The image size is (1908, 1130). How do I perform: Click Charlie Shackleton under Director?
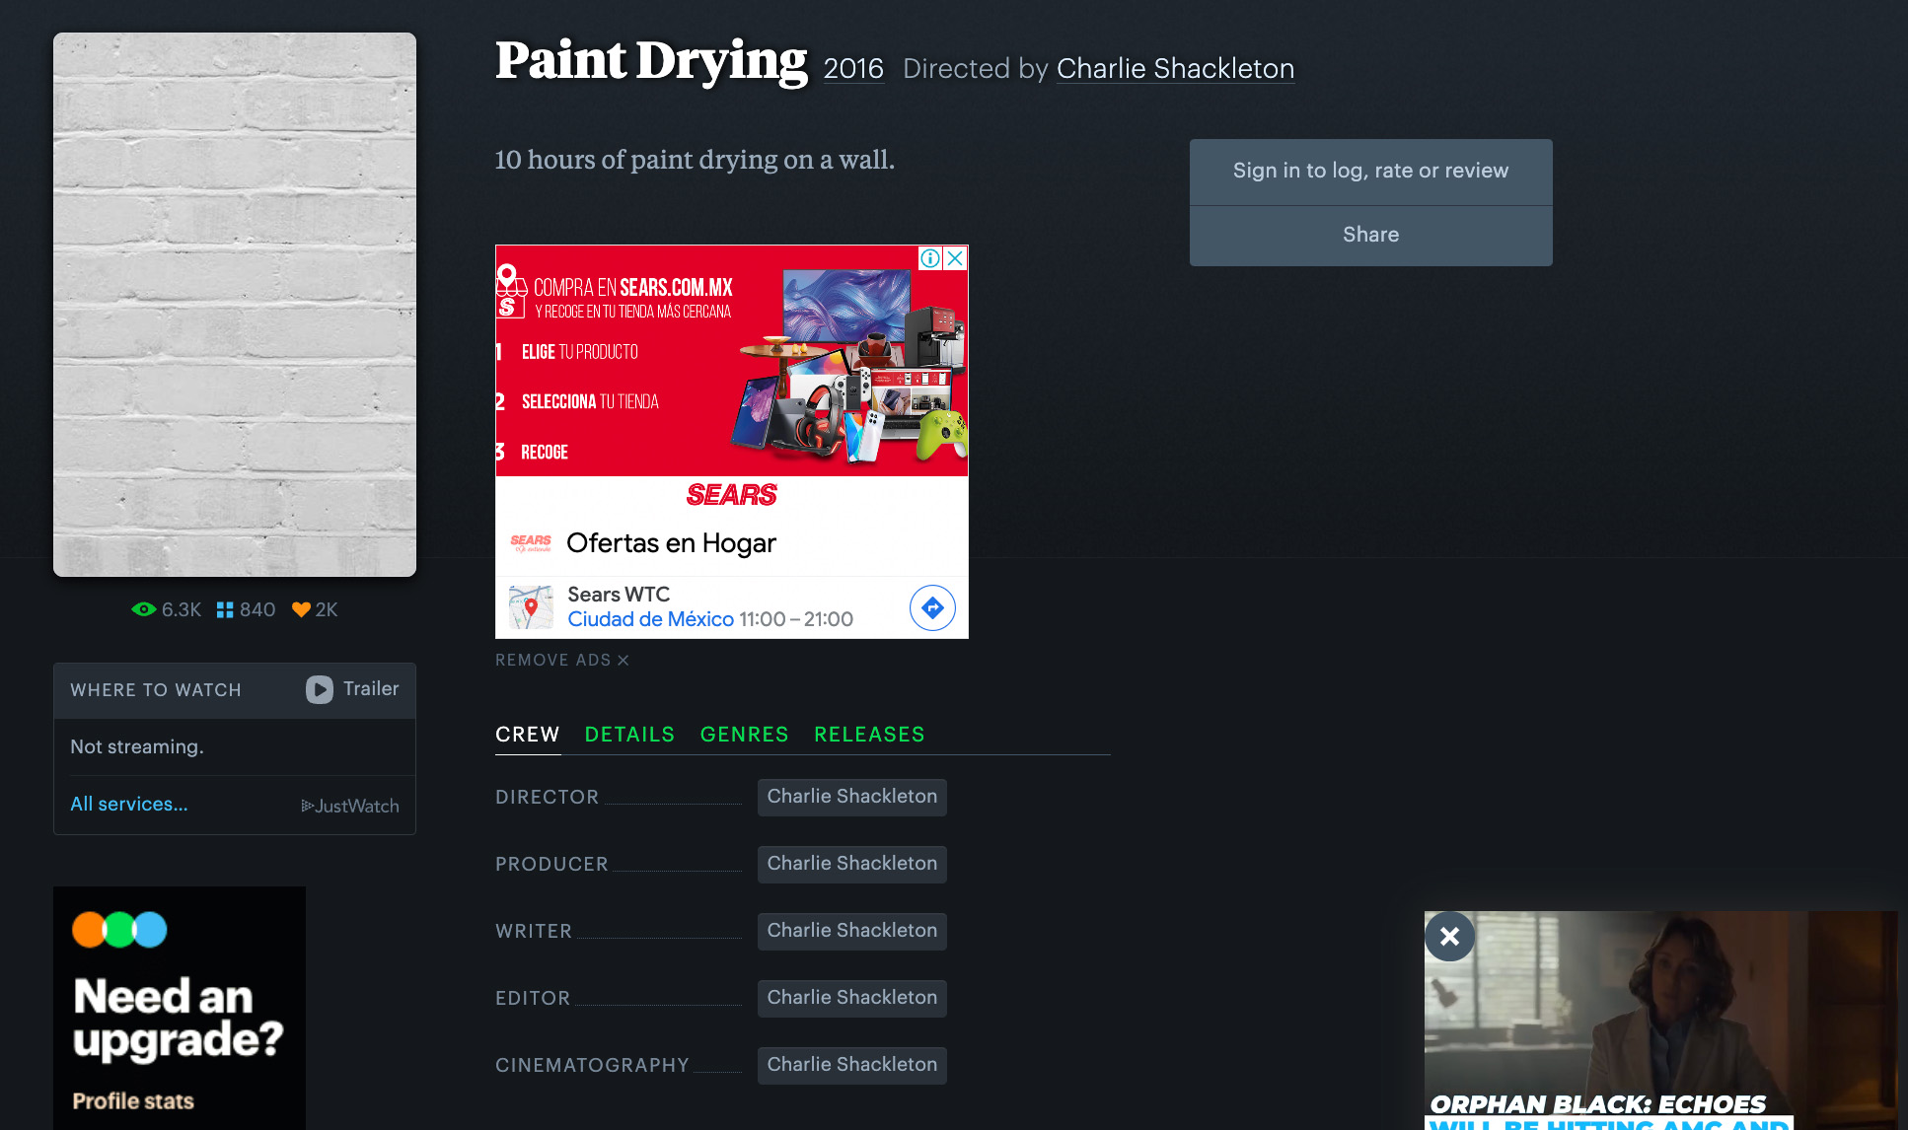[851, 797]
